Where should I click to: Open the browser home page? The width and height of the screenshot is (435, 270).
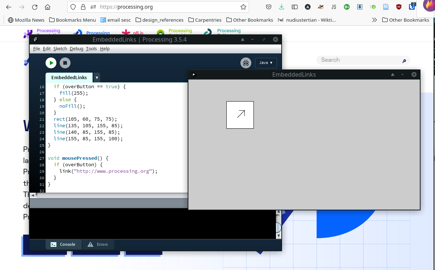[48, 7]
